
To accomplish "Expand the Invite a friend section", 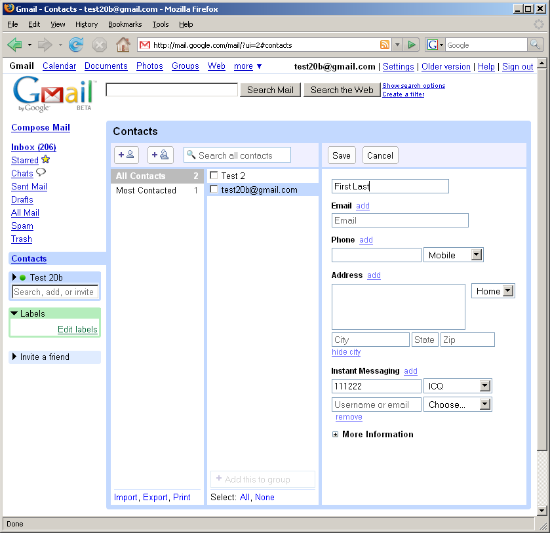I will [14, 357].
